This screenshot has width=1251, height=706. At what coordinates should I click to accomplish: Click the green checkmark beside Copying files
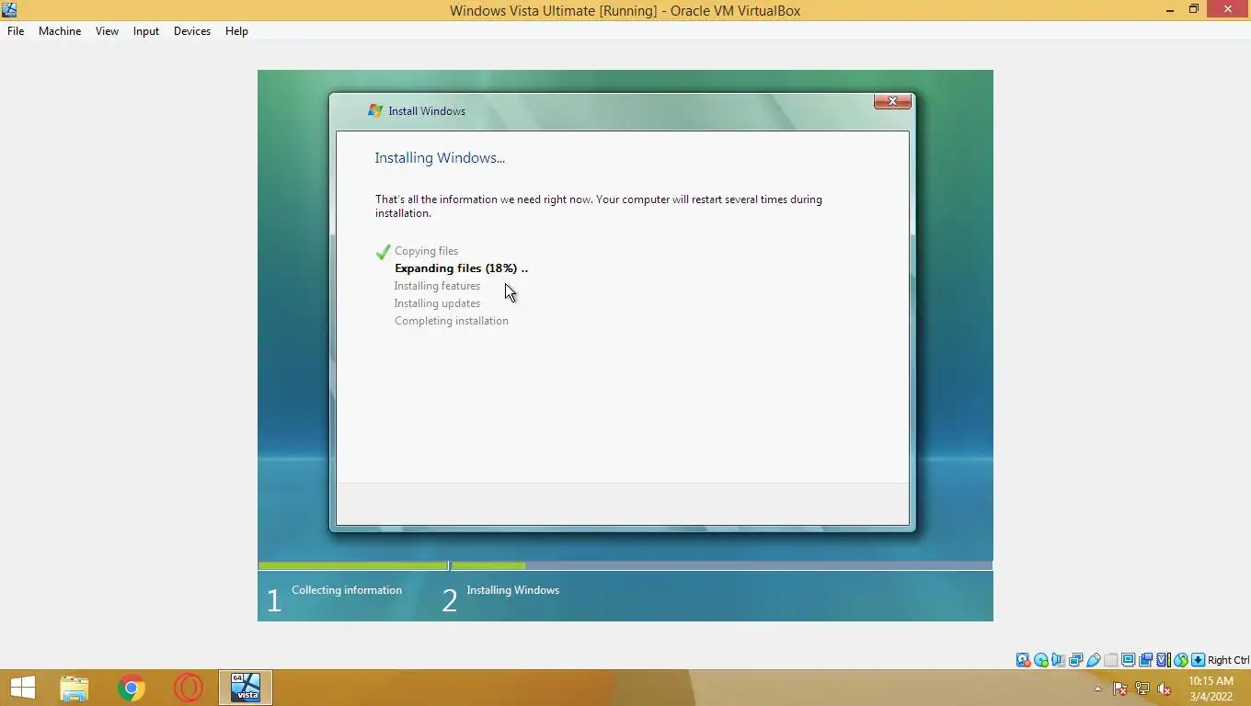click(x=384, y=252)
